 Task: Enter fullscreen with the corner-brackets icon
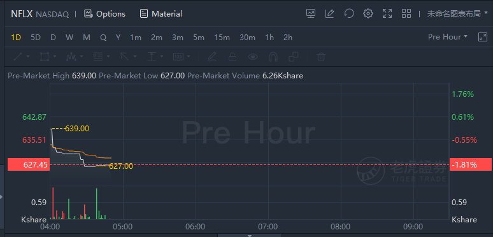point(387,13)
